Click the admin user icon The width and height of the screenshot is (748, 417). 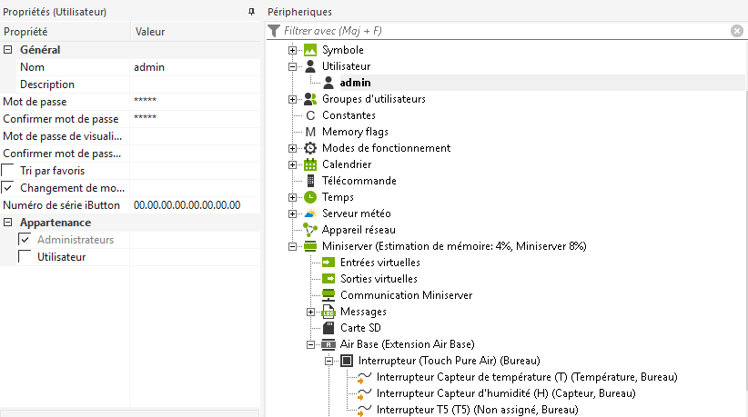pos(329,83)
